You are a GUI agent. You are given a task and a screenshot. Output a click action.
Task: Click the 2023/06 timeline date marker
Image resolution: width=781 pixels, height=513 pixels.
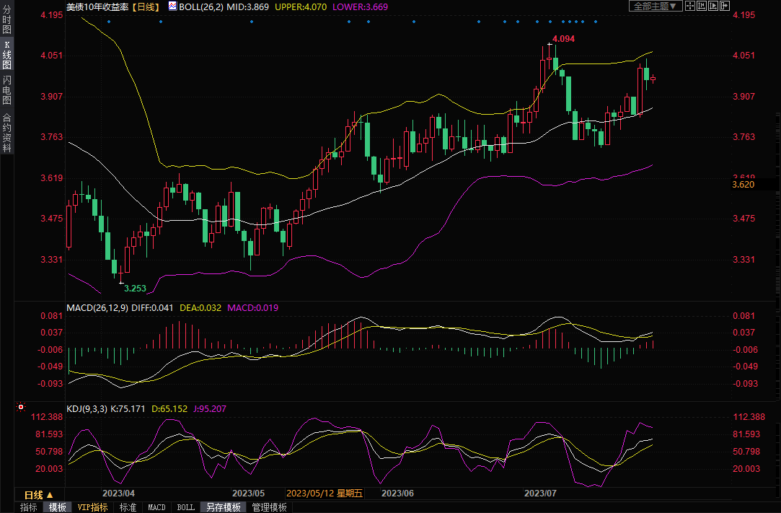pyautogui.click(x=397, y=494)
